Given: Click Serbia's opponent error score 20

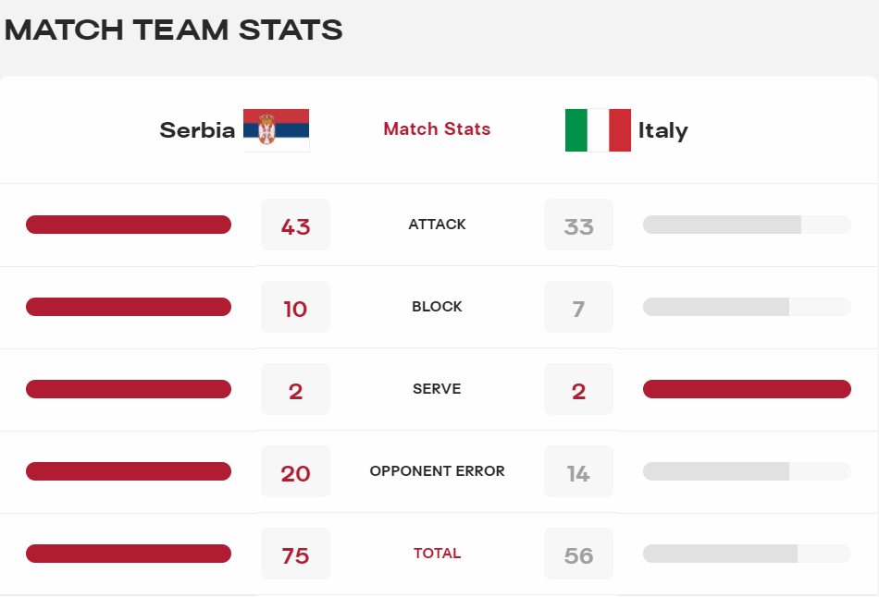Looking at the screenshot, I should coord(295,472).
